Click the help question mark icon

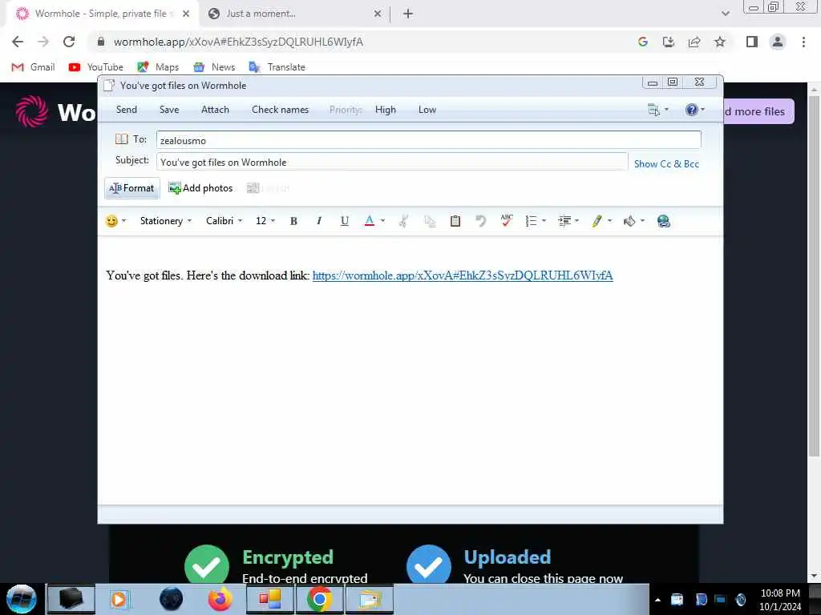coord(691,110)
